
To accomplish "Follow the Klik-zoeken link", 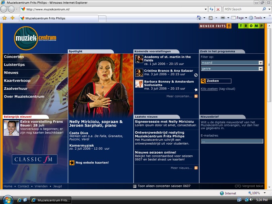I will 209,89.
